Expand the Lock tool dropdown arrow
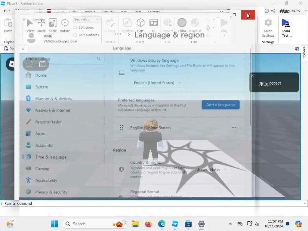The image size is (308, 231). tap(214, 27)
